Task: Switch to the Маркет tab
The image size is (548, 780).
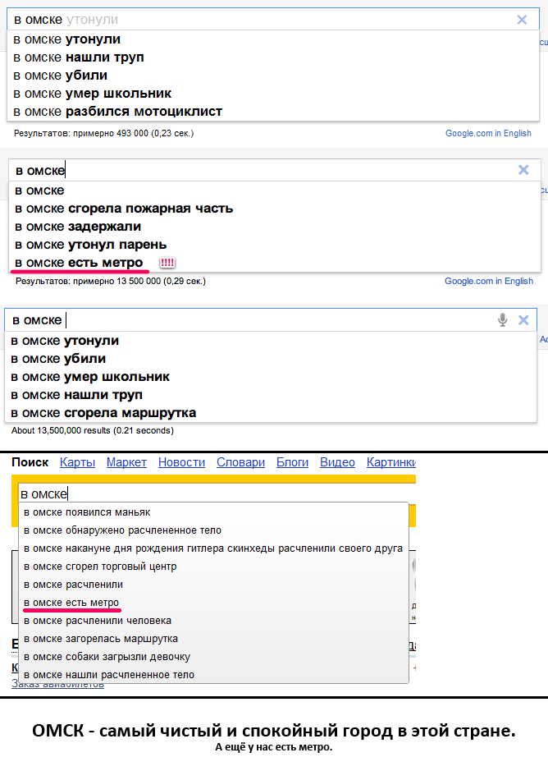Action: coord(126,462)
